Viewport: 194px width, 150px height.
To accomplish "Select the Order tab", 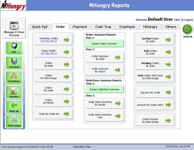I will [x=60, y=27].
